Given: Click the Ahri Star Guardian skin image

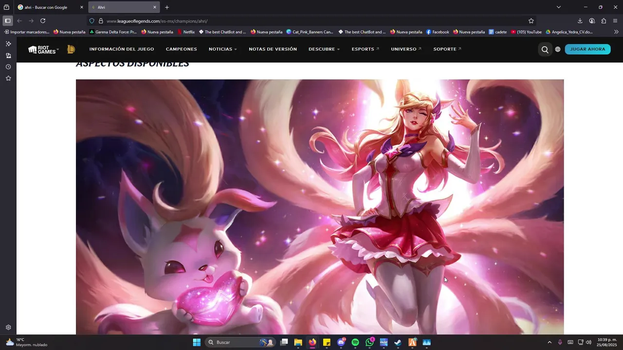Looking at the screenshot, I should pos(320,207).
